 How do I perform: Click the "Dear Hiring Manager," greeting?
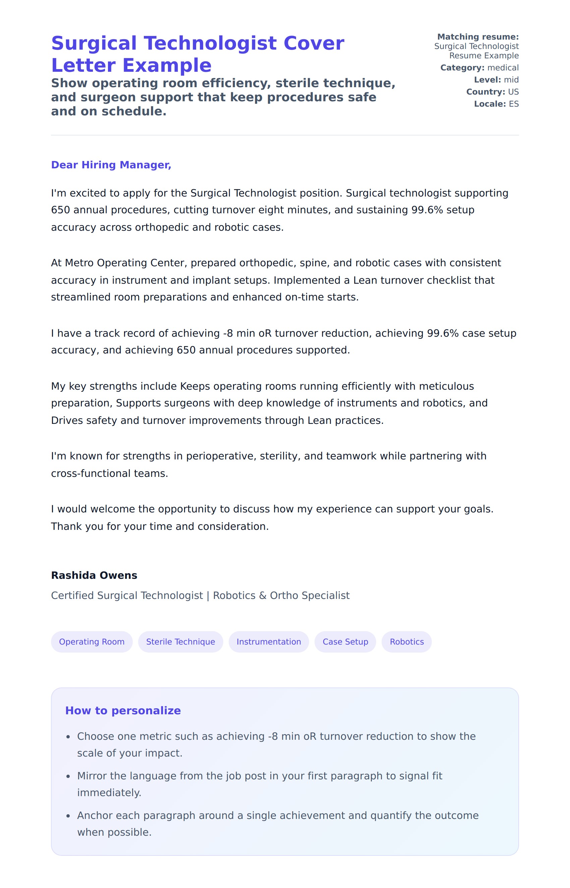(111, 165)
